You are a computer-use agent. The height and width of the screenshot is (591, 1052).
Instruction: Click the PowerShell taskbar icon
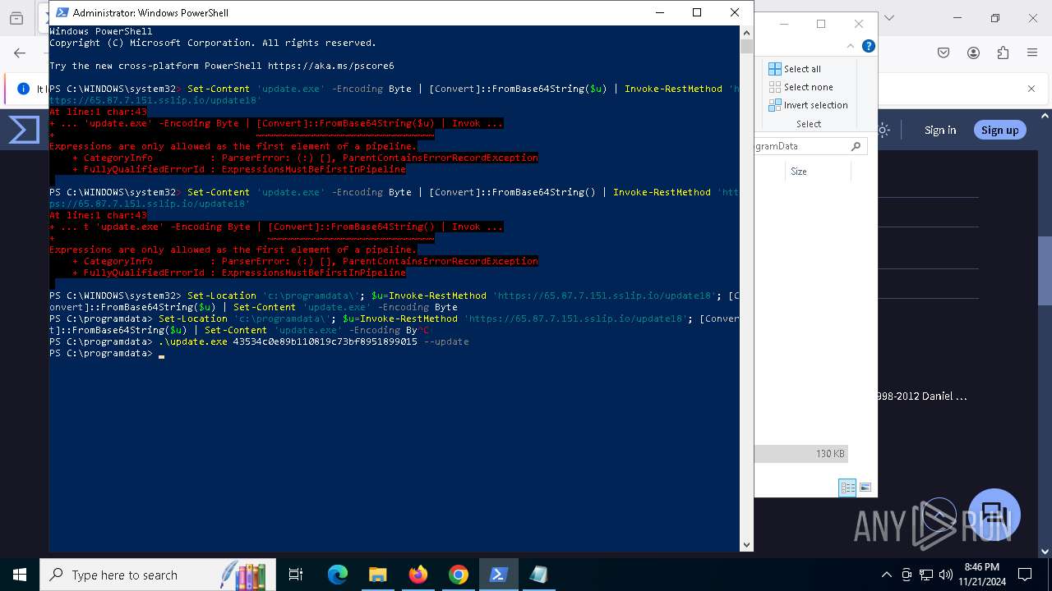pyautogui.click(x=498, y=575)
